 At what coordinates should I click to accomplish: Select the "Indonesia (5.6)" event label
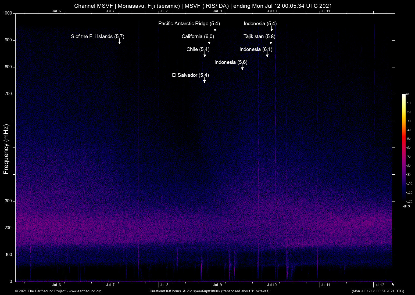coord(231,62)
